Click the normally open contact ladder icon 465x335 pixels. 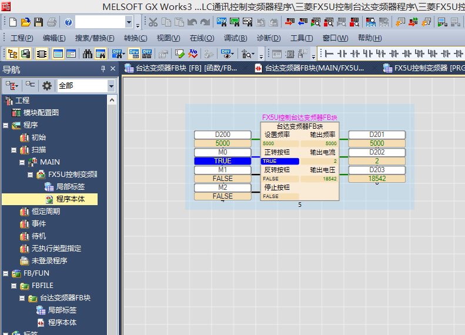coord(342,53)
